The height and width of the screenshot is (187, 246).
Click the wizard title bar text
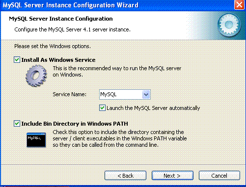pyautogui.click(x=71, y=5)
